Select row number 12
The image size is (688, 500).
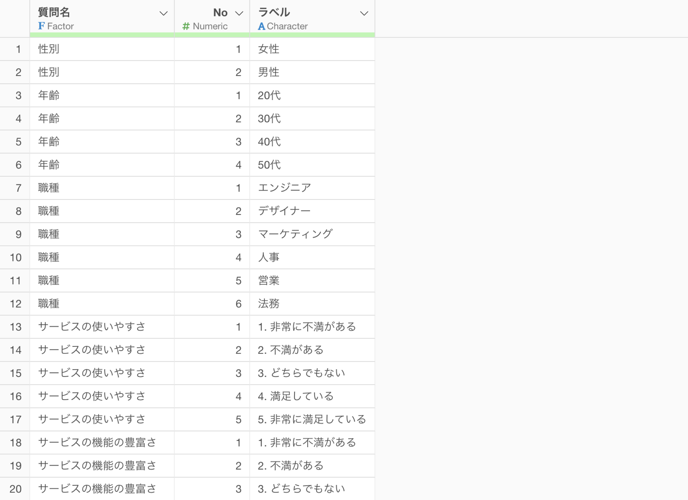pyautogui.click(x=16, y=304)
